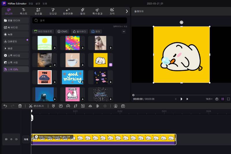Download the coffee cup GIF
This screenshot has width=231, height=154.
point(83,65)
